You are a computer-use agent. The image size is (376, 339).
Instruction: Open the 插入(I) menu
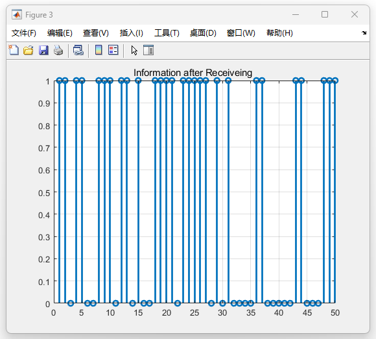pyautogui.click(x=132, y=33)
